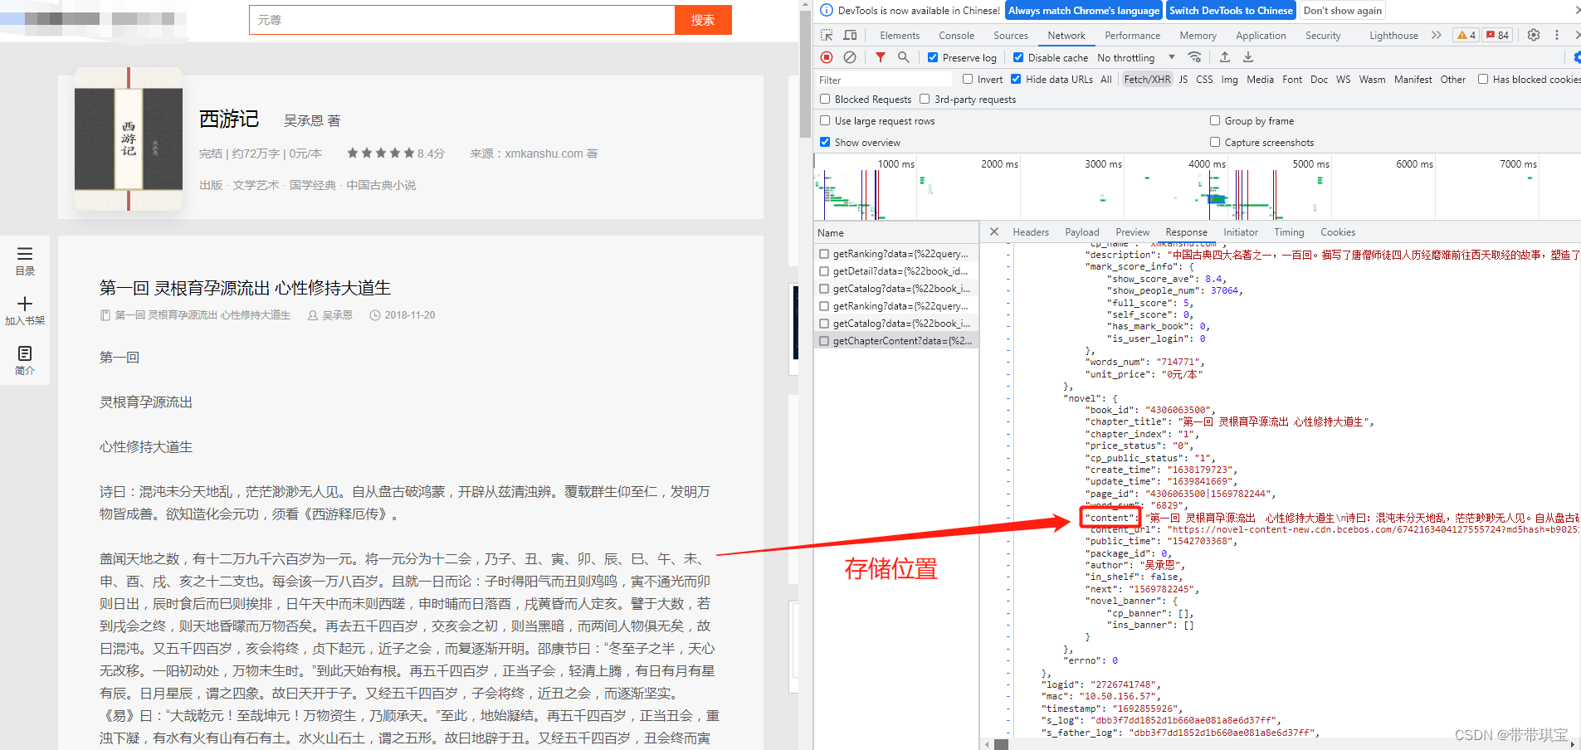This screenshot has height=750, width=1581.
Task: Open DevTools settings gear icon
Action: pyautogui.click(x=1533, y=35)
